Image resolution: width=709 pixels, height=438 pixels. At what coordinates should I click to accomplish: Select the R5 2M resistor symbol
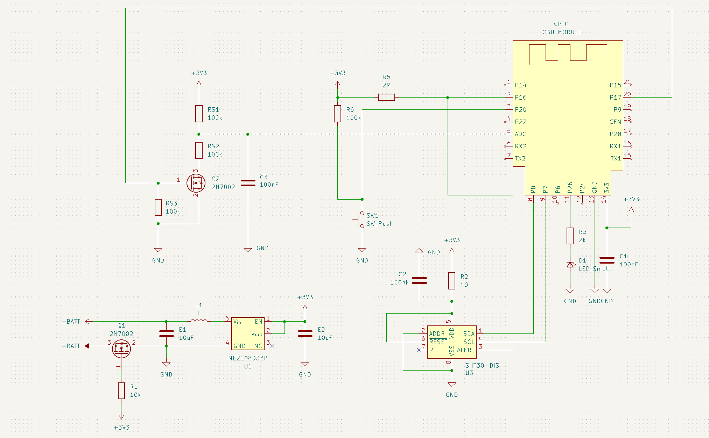(x=386, y=97)
